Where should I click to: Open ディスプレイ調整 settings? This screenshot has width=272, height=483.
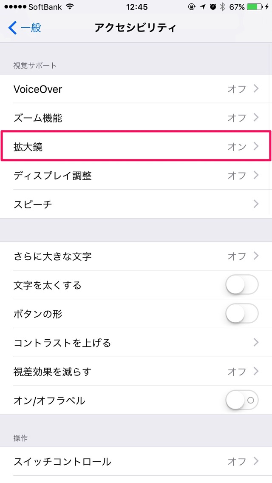136,175
